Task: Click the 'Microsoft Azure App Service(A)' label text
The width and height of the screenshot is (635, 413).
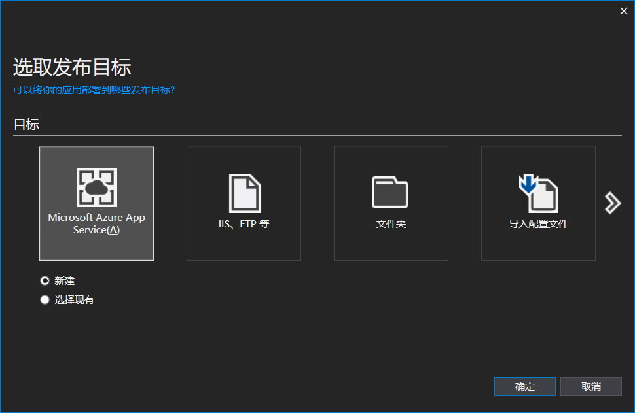Action: 96,223
